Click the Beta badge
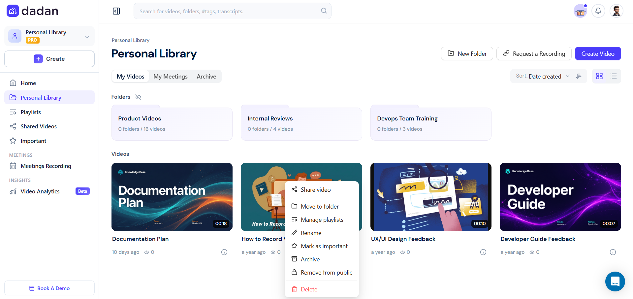The width and height of the screenshot is (633, 299). pyautogui.click(x=82, y=191)
